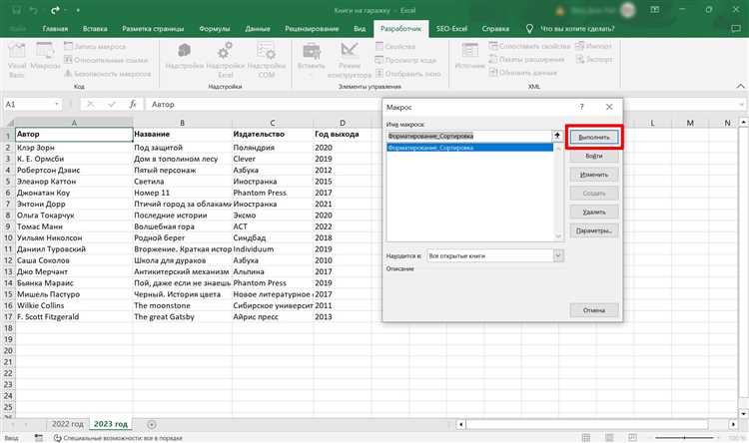Open the Главная ribbon tab
This screenshot has height=443, width=749.
point(55,29)
